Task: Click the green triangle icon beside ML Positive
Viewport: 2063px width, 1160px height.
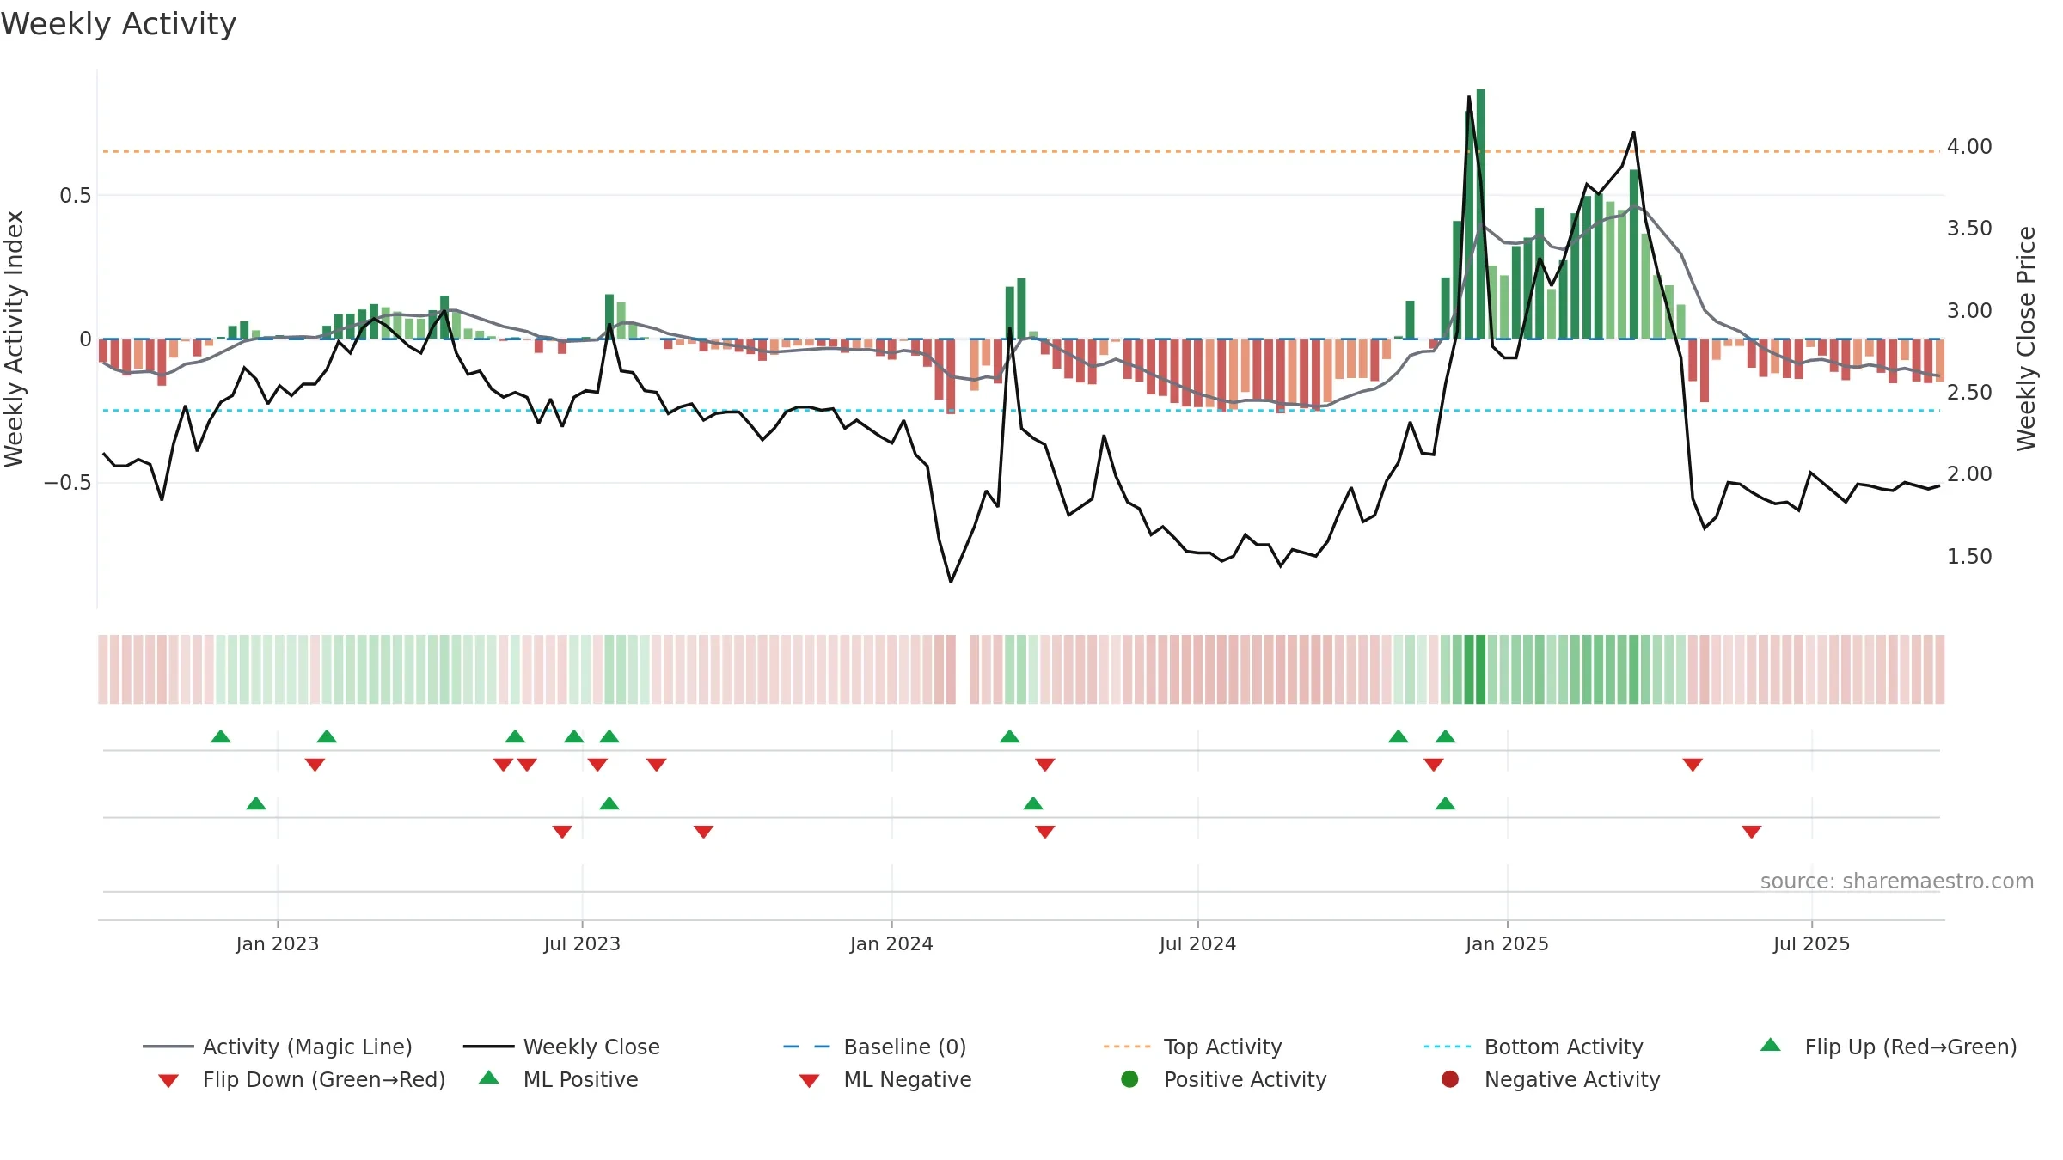Action: coord(489,1078)
